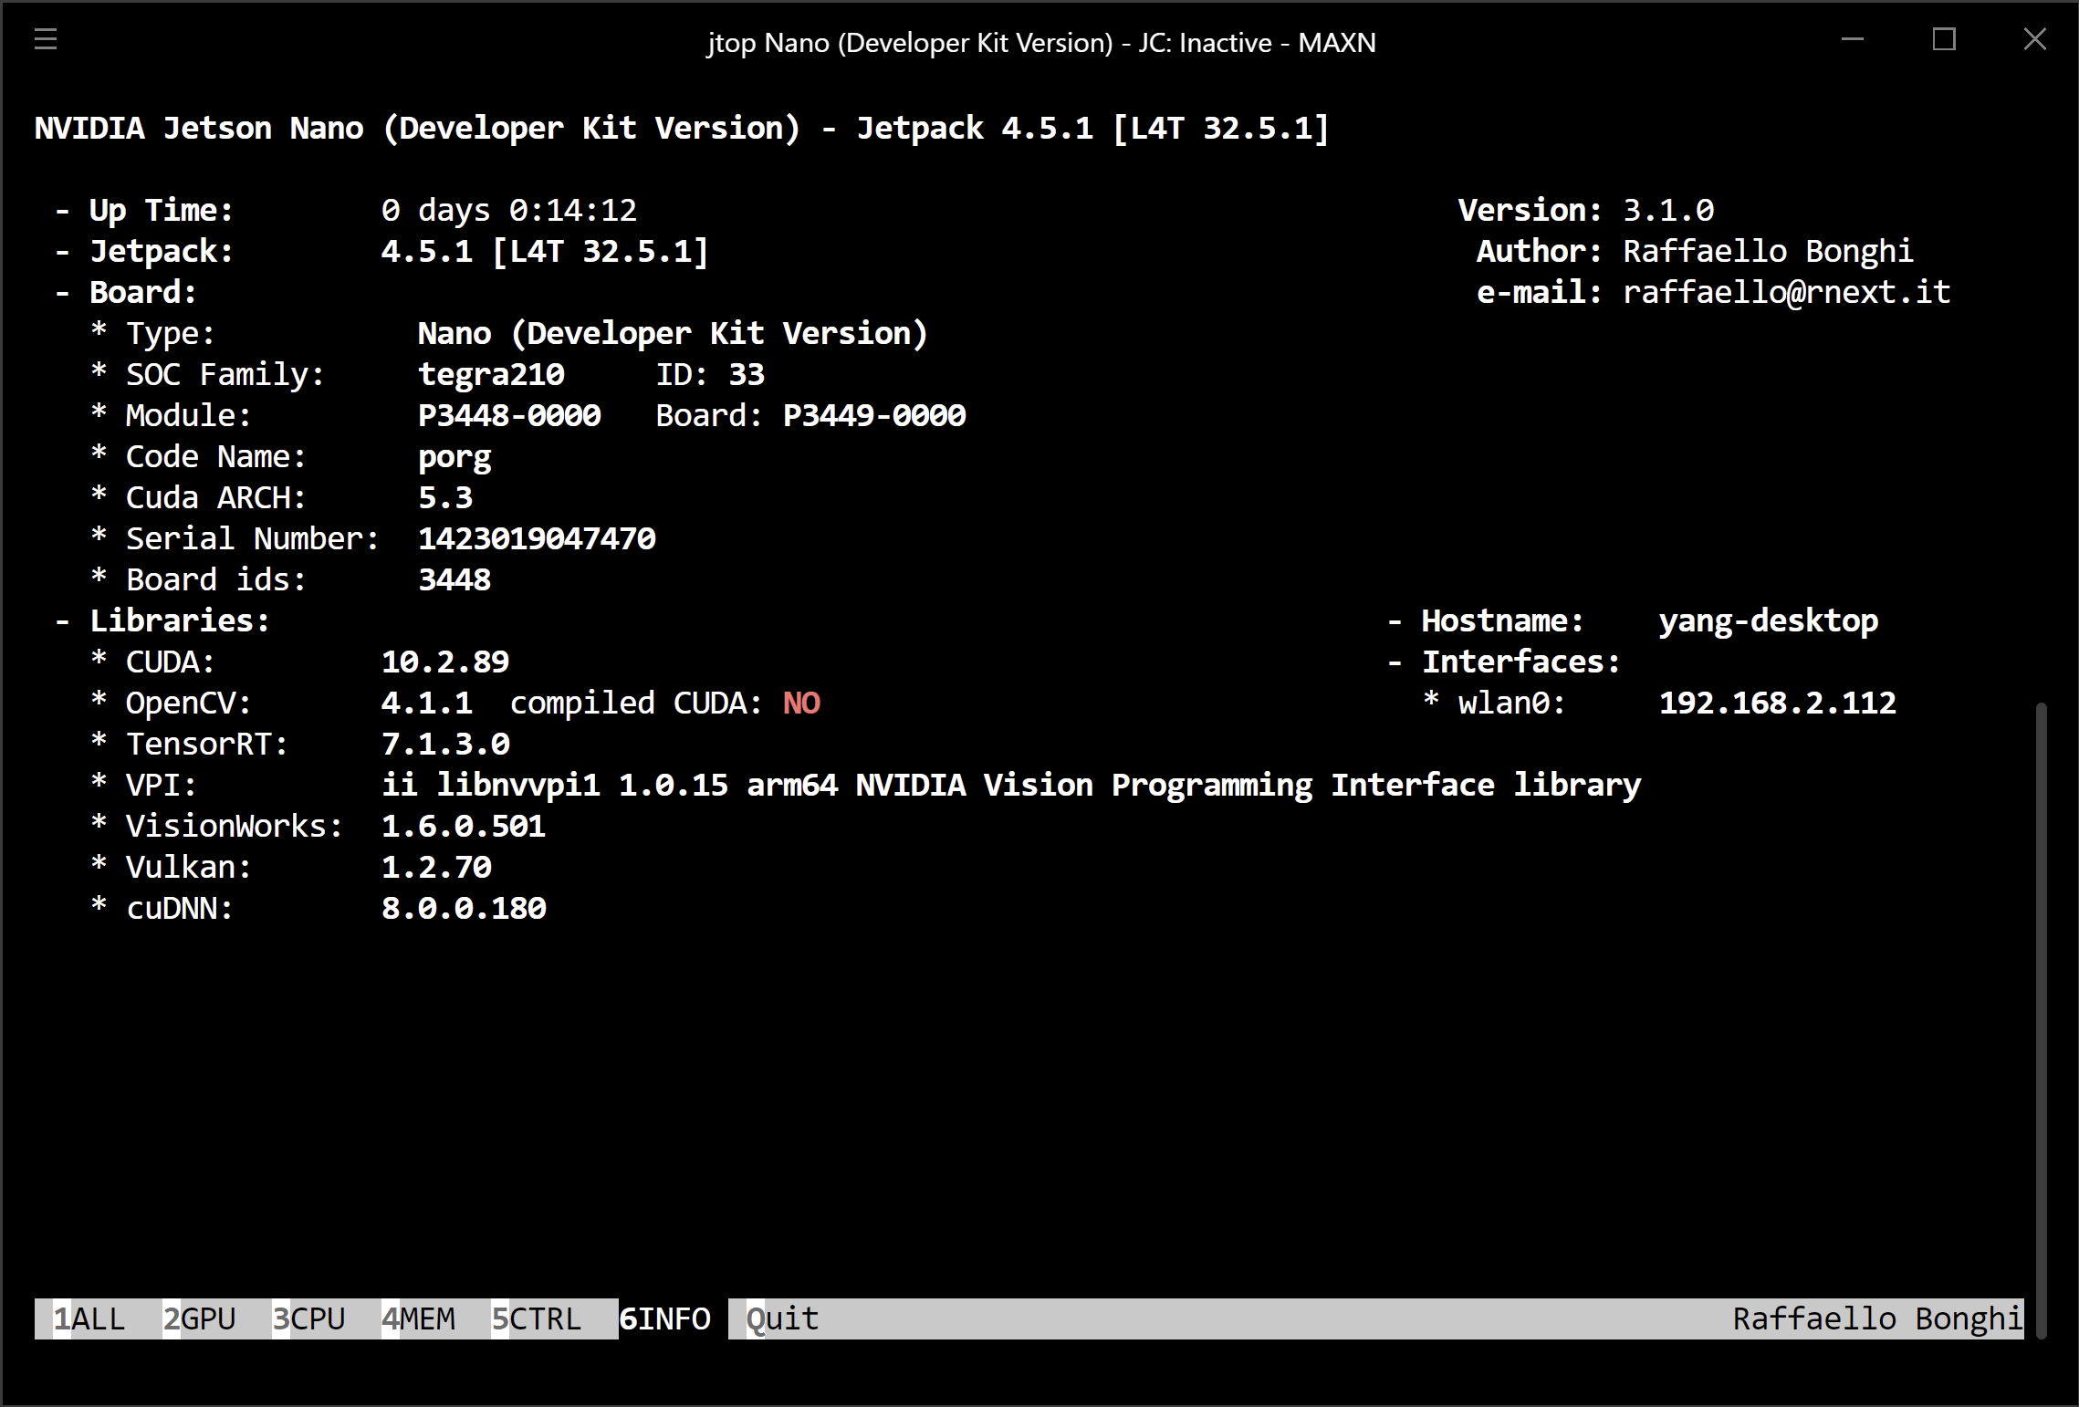Click the Version value 3.1.0
This screenshot has width=2079, height=1407.
[1668, 210]
